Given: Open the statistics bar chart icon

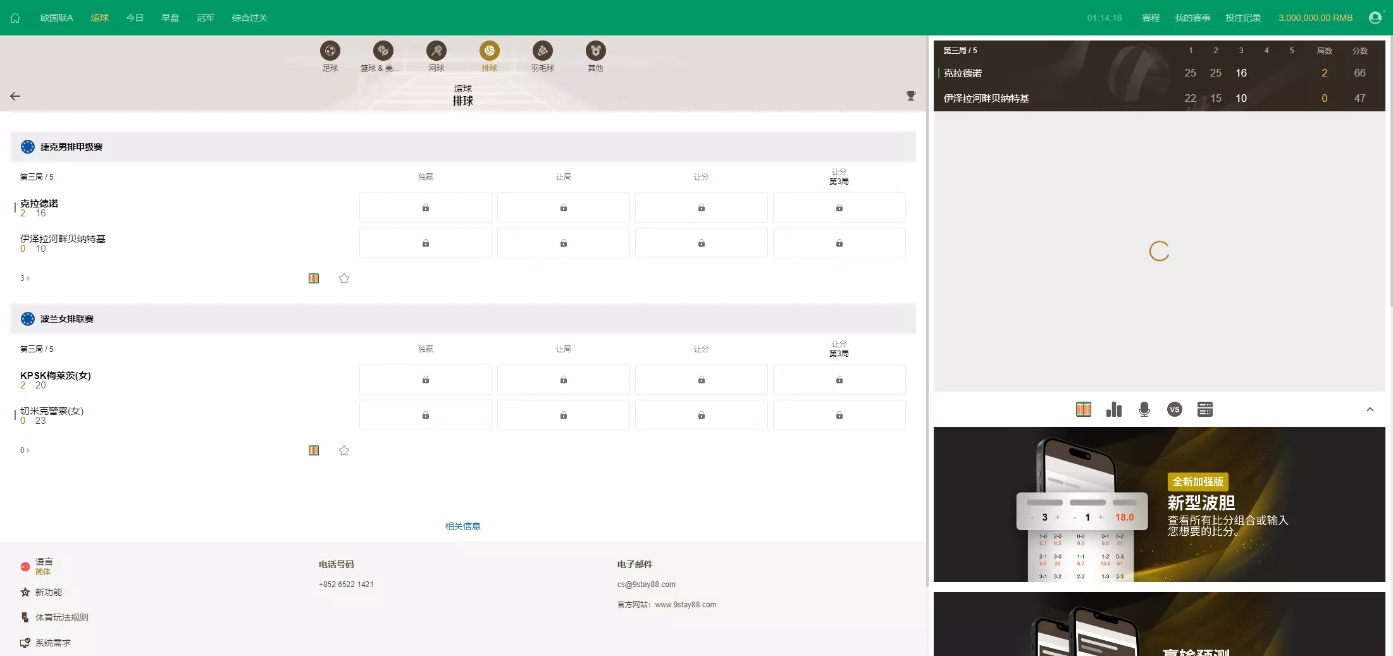Looking at the screenshot, I should point(1113,410).
